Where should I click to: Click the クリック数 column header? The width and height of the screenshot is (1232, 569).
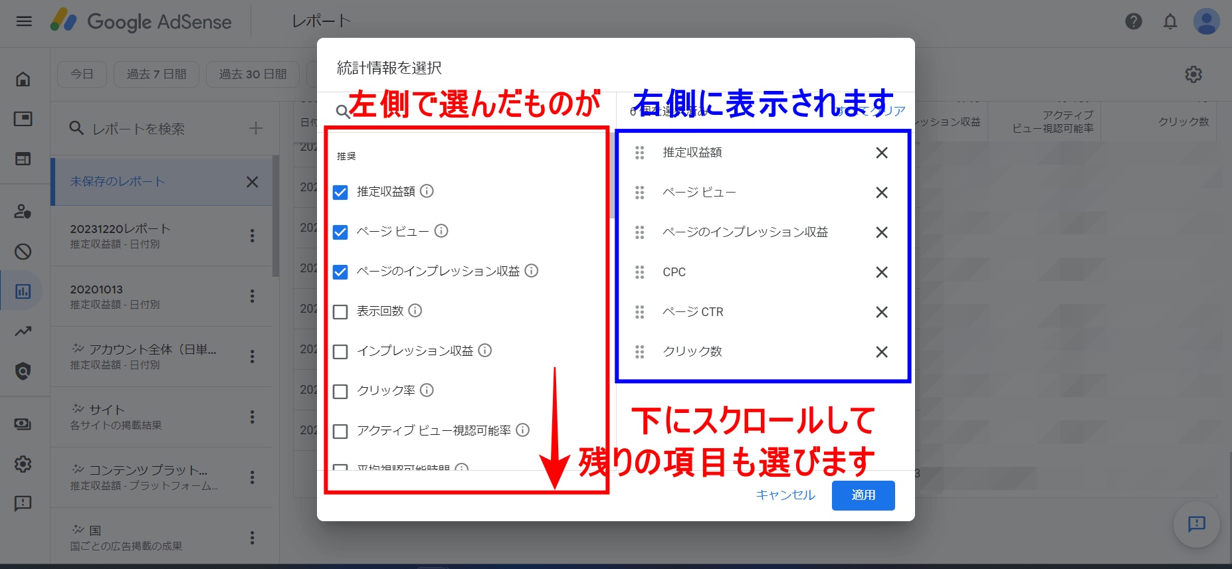click(x=1183, y=122)
